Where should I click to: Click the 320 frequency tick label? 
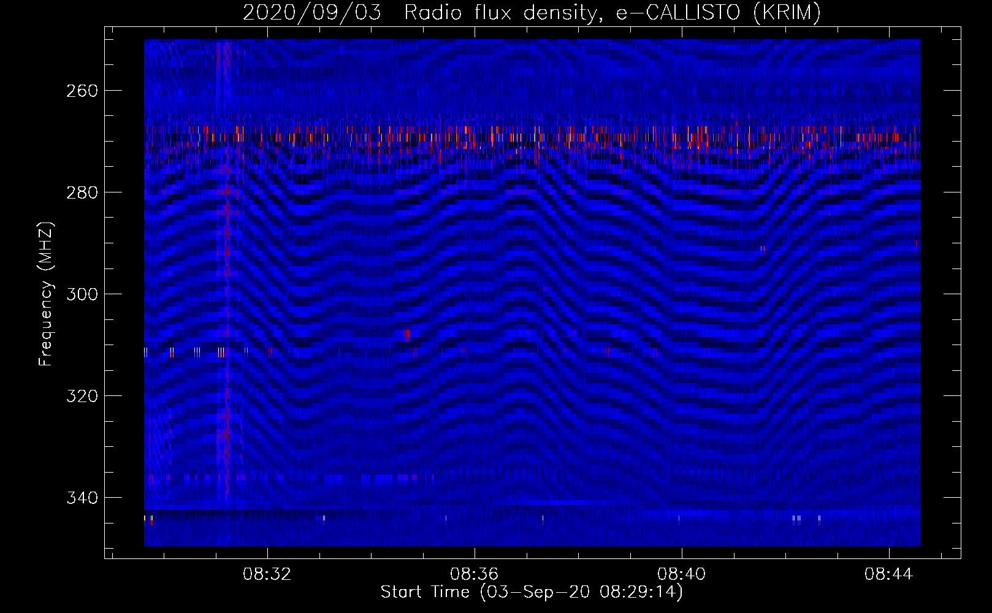[x=82, y=396]
